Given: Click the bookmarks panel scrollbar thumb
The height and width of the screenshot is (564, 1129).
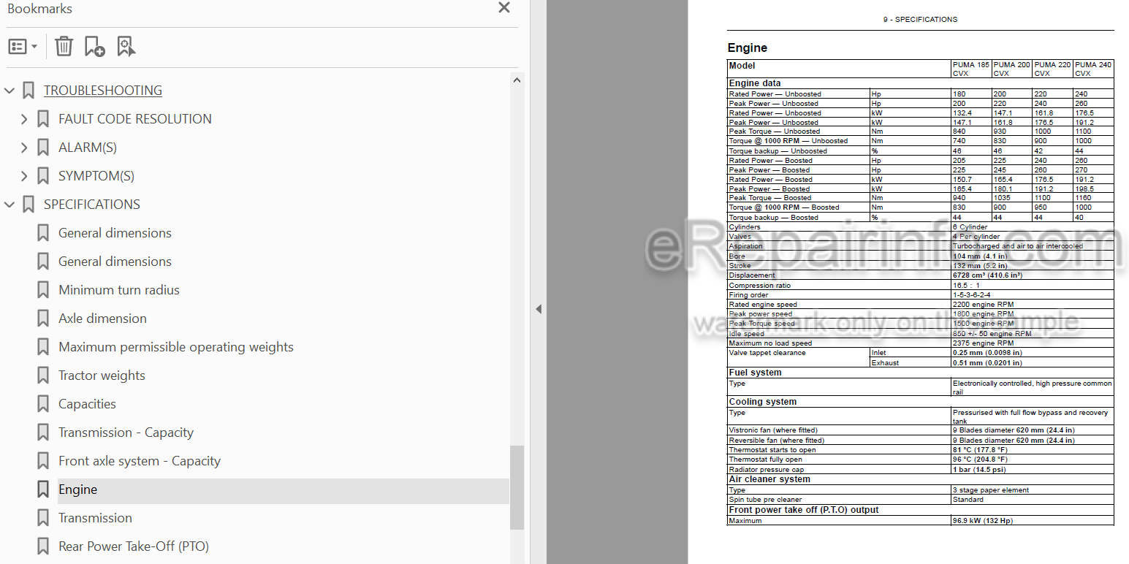Looking at the screenshot, I should (517, 487).
